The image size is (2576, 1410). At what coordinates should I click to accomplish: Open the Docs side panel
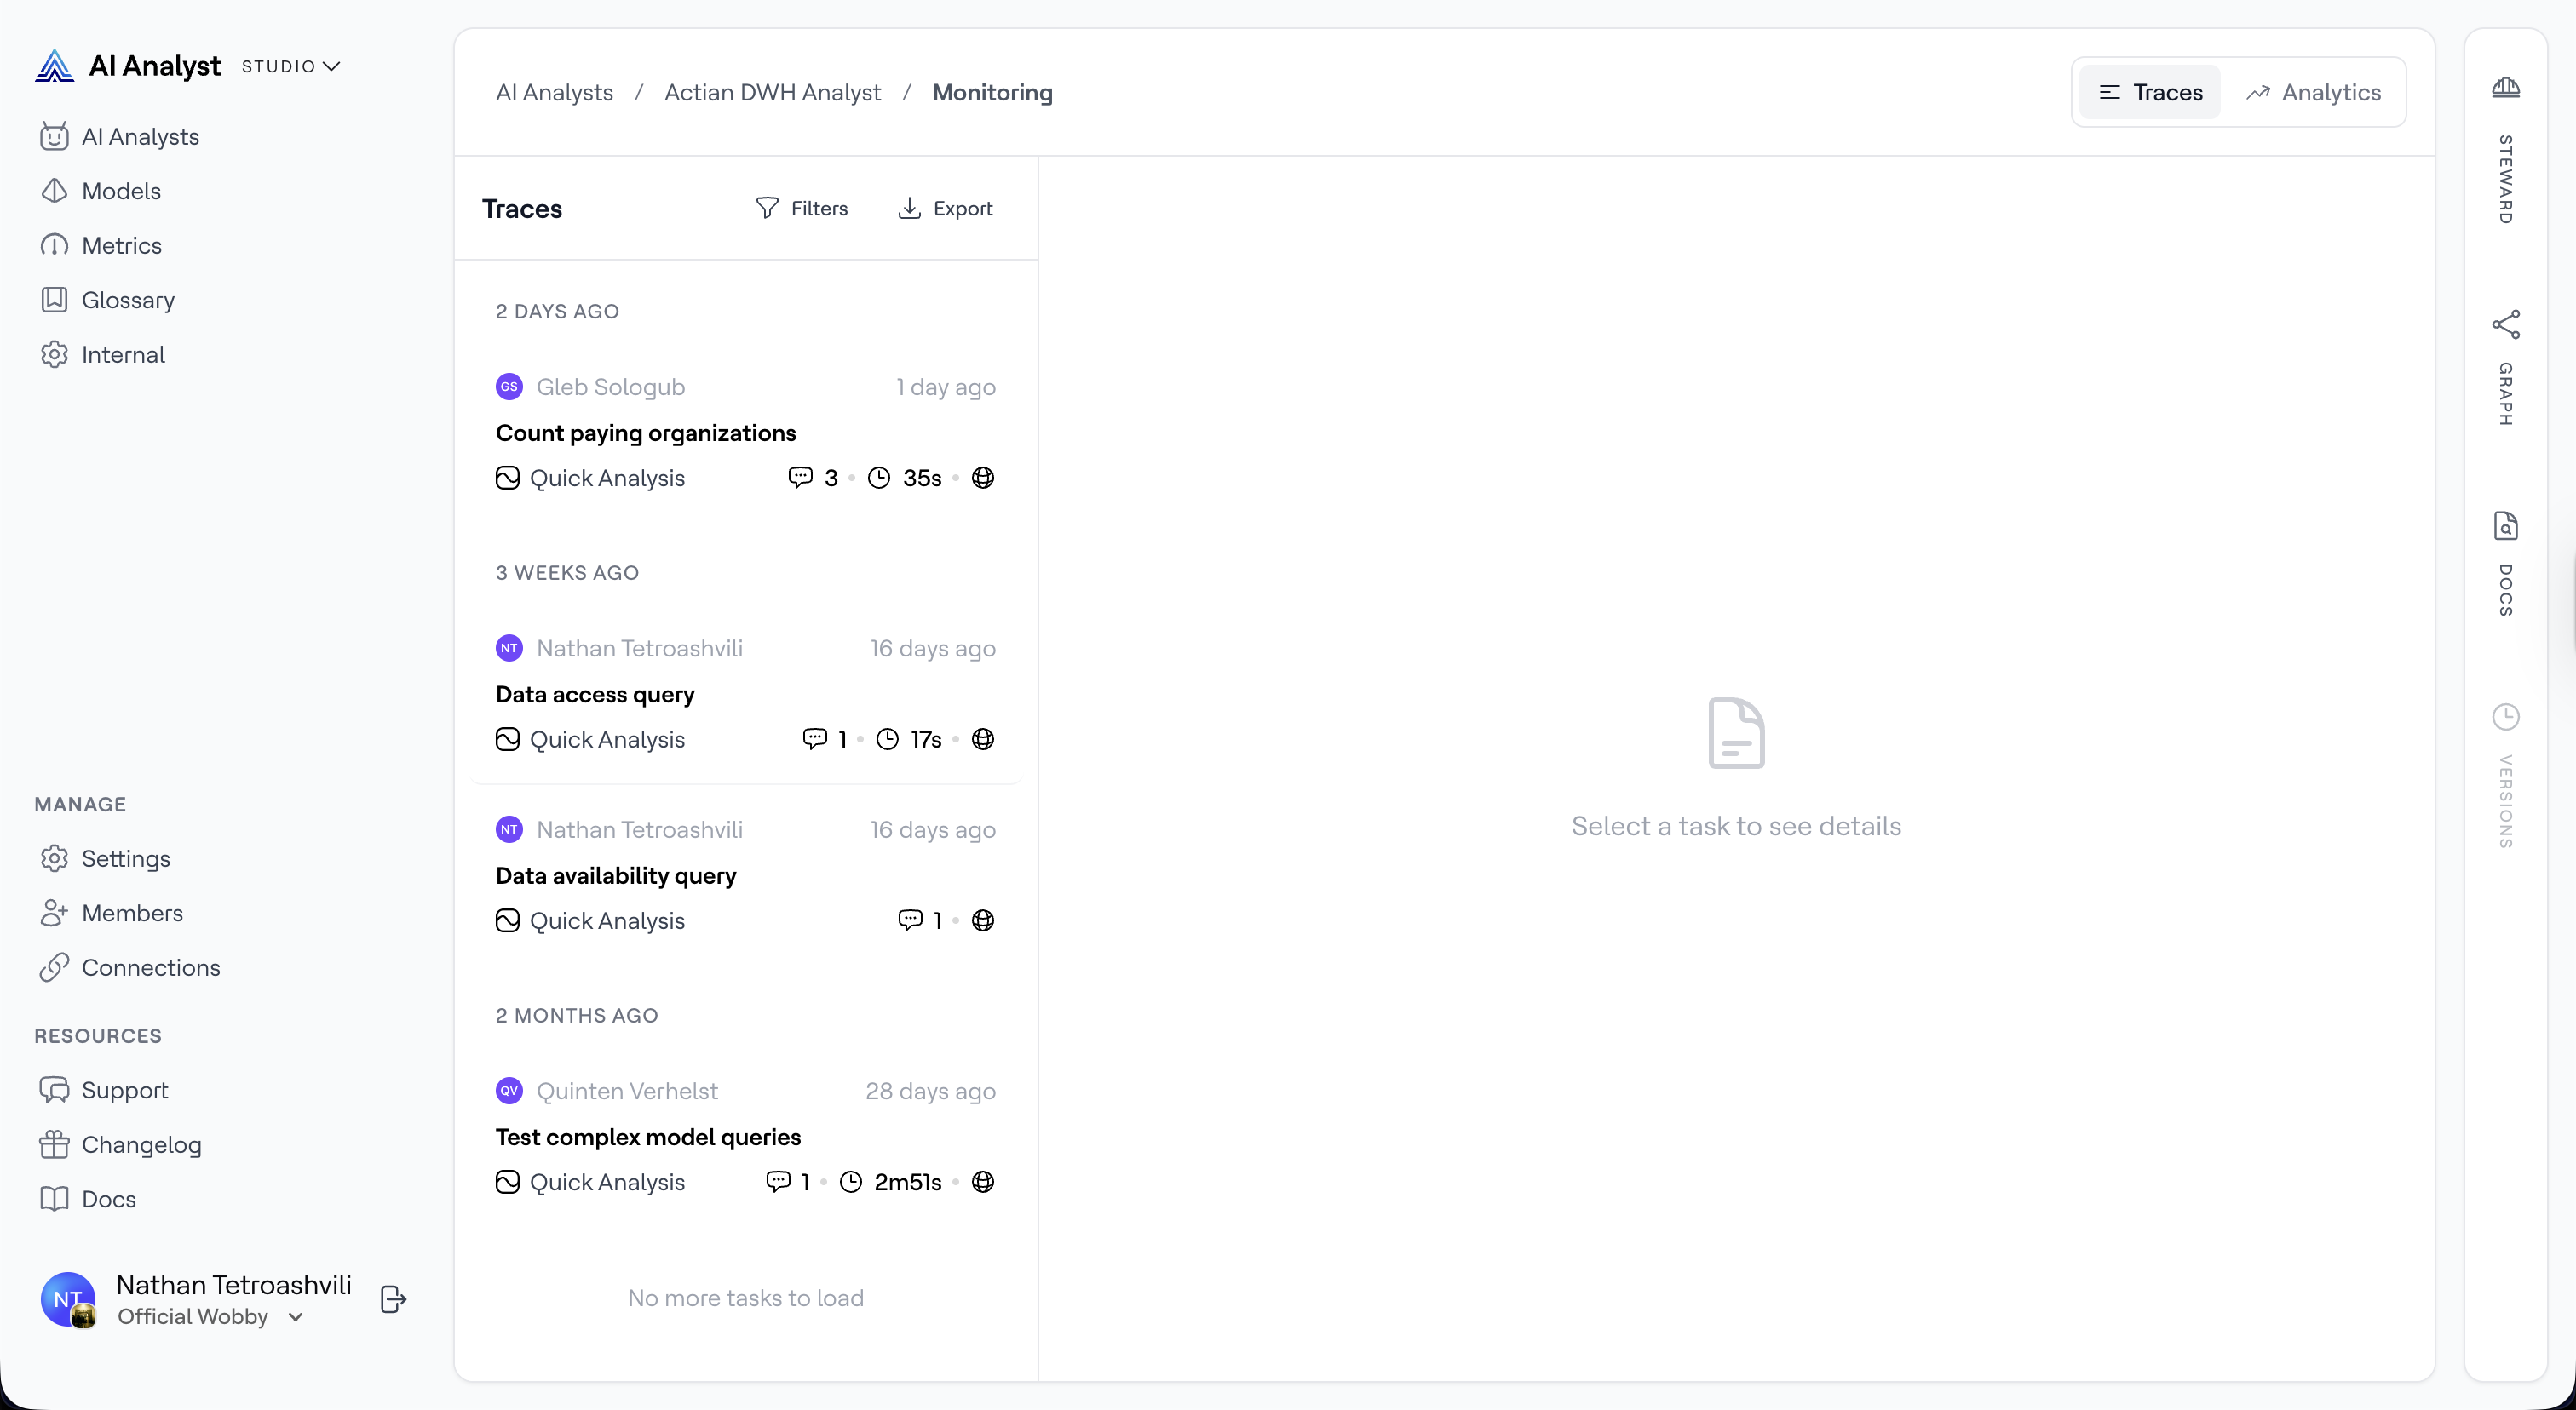(x=2505, y=527)
